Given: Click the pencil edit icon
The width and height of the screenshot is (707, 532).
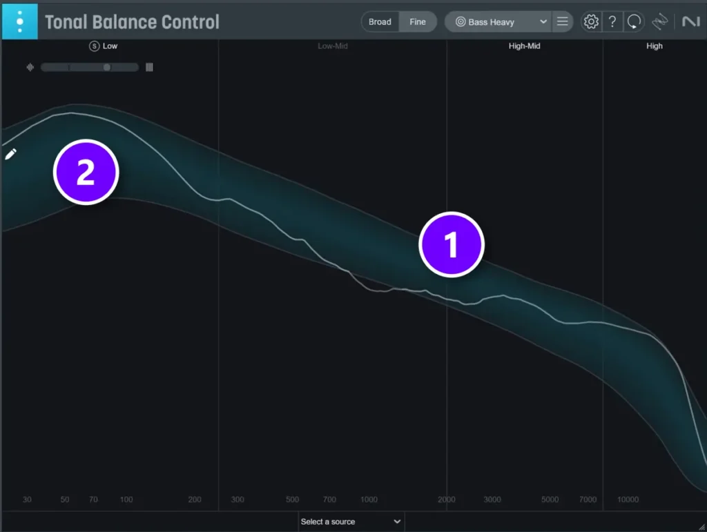Looking at the screenshot, I should (x=11, y=155).
